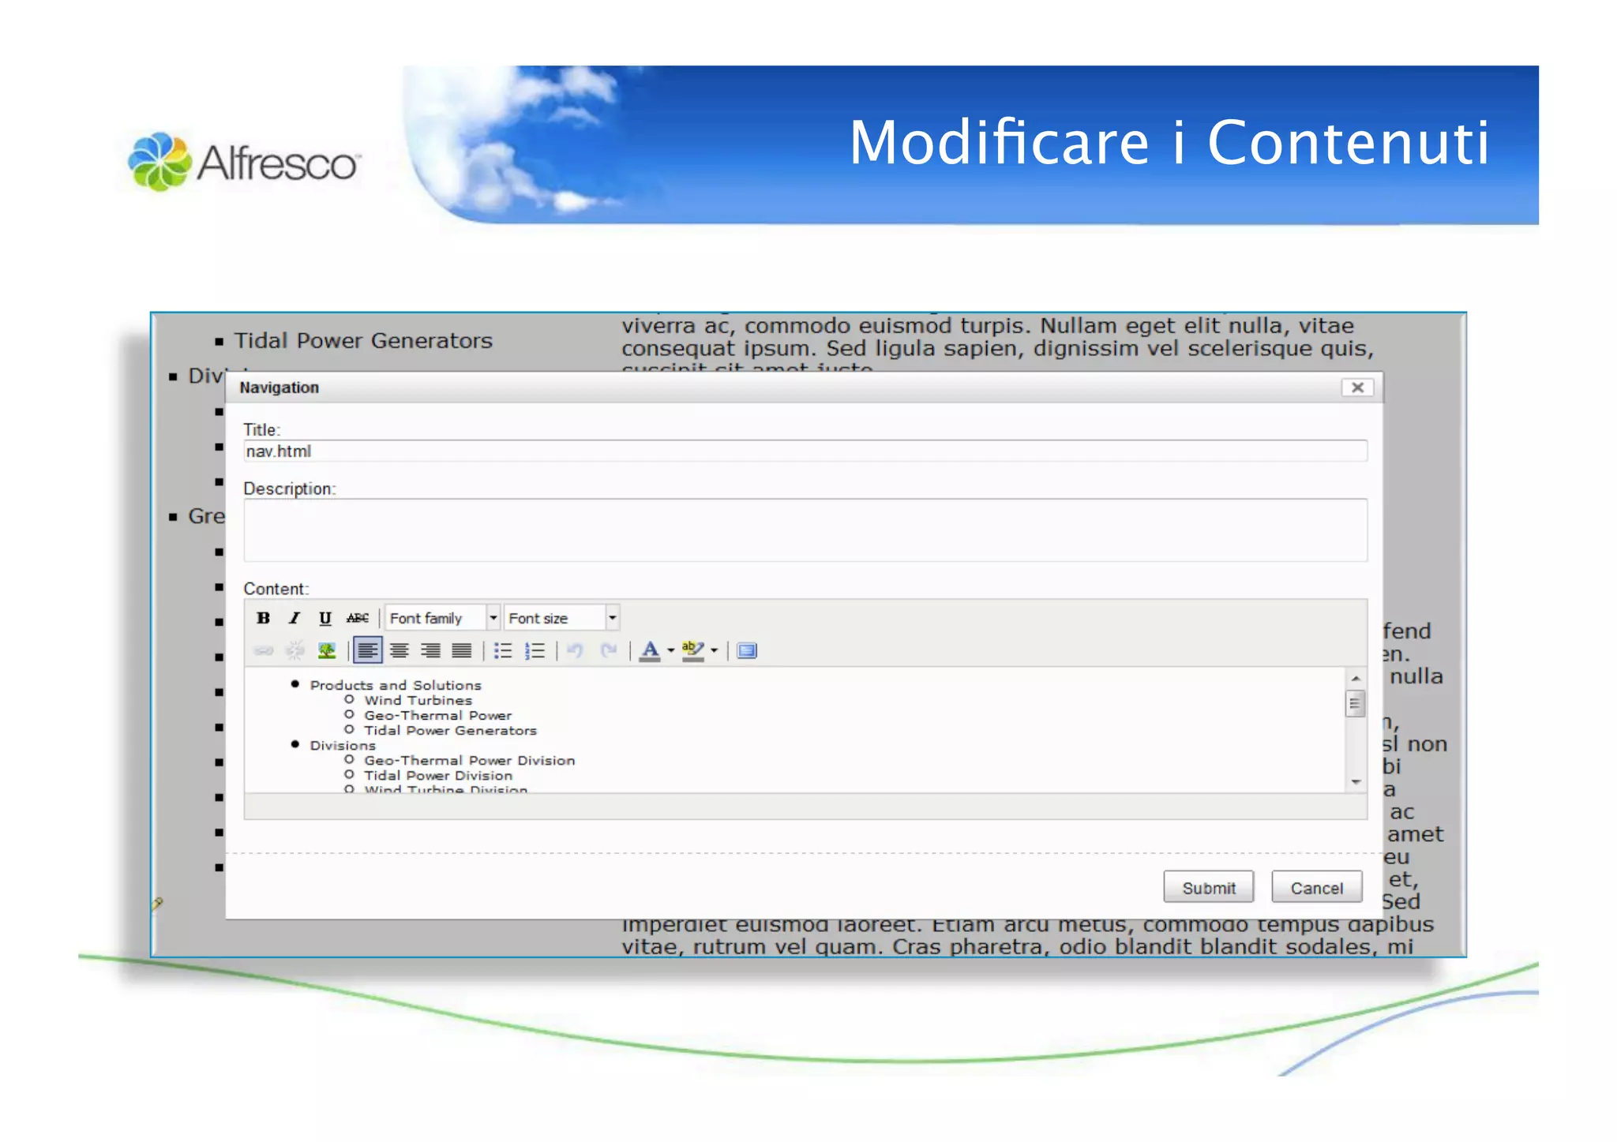Open the highlight color dropdown arrow
Viewport: 1617px width, 1142px height.
tap(715, 650)
